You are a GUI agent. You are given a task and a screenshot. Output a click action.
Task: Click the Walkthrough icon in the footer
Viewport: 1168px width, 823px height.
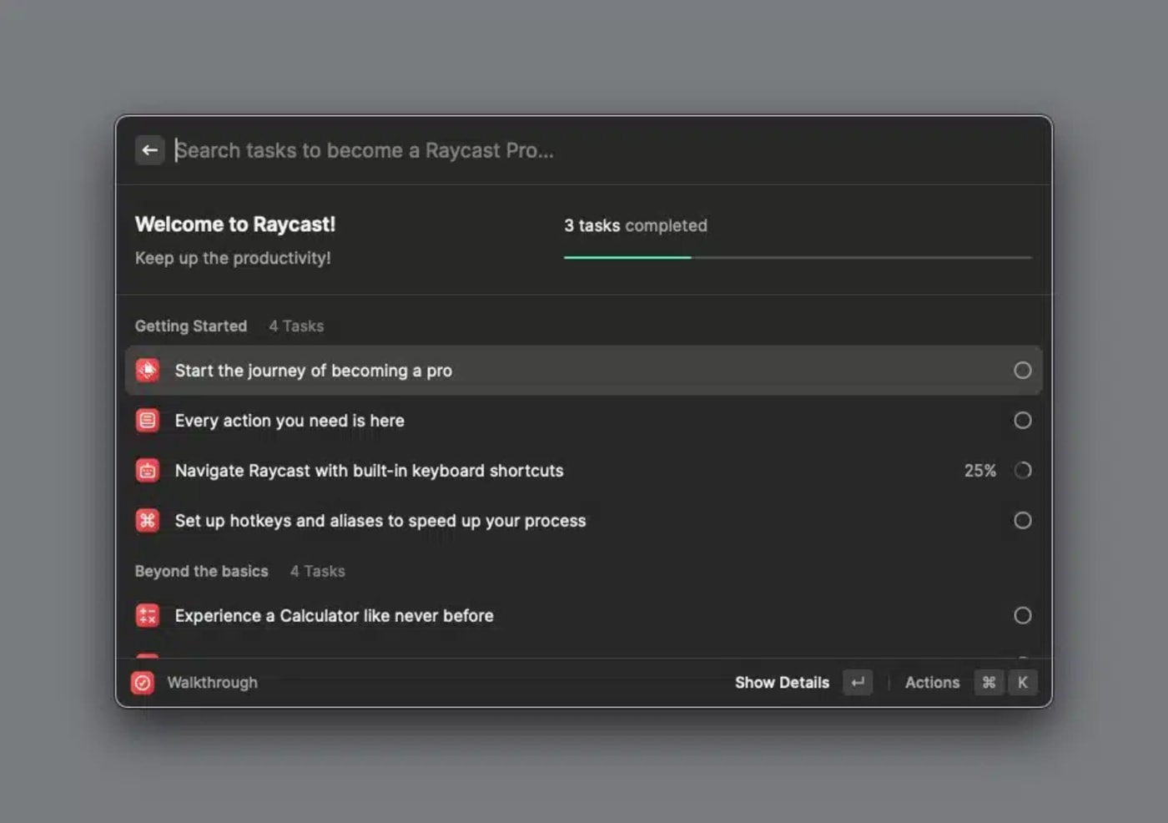click(x=143, y=683)
